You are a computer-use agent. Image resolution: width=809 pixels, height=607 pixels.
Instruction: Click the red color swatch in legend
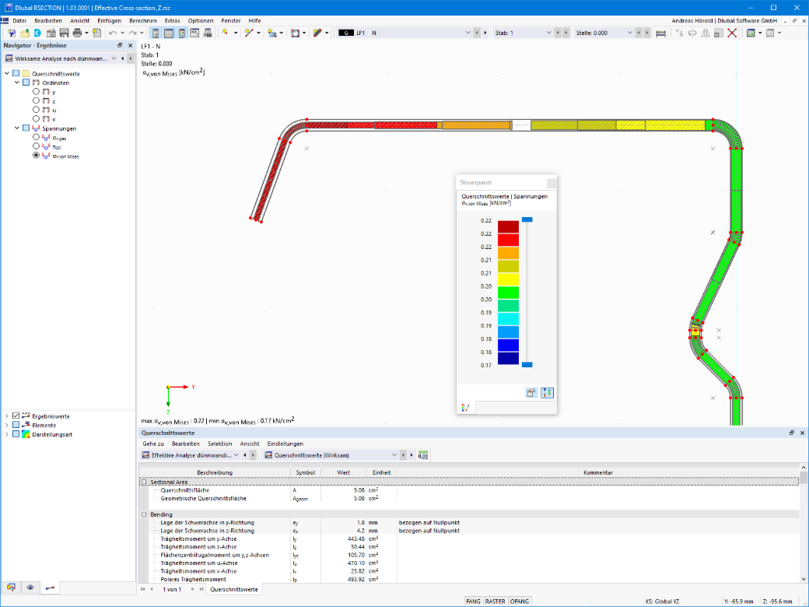click(x=508, y=240)
